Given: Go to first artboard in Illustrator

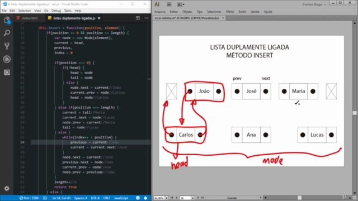Looking at the screenshot, I should click(x=172, y=198).
